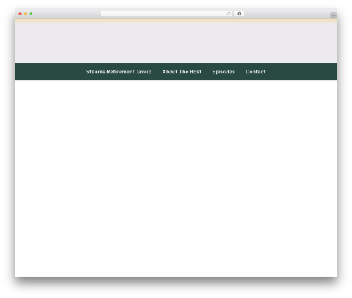Screen dimensions: 352x298
Task: Click the gray tab strip corner by plus
Action: click(x=334, y=15)
